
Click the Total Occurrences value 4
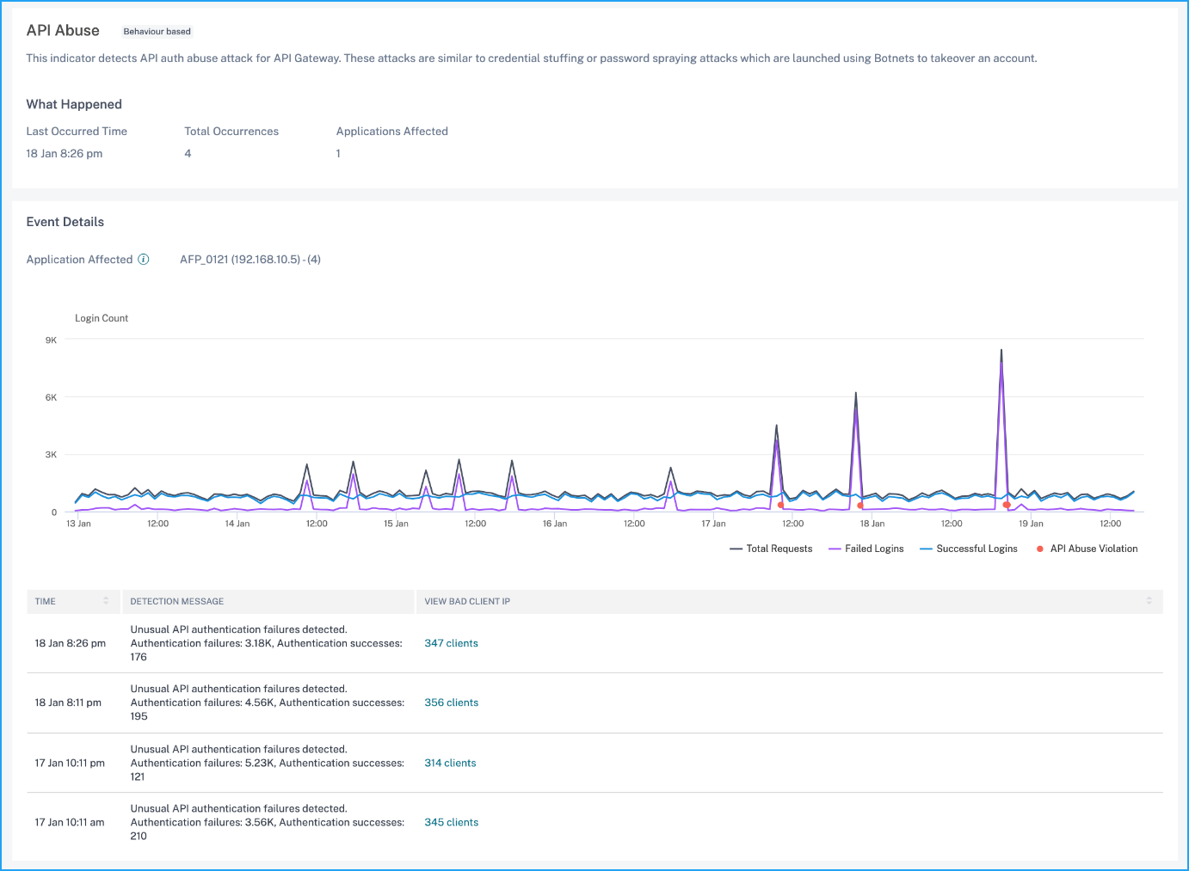tap(188, 154)
